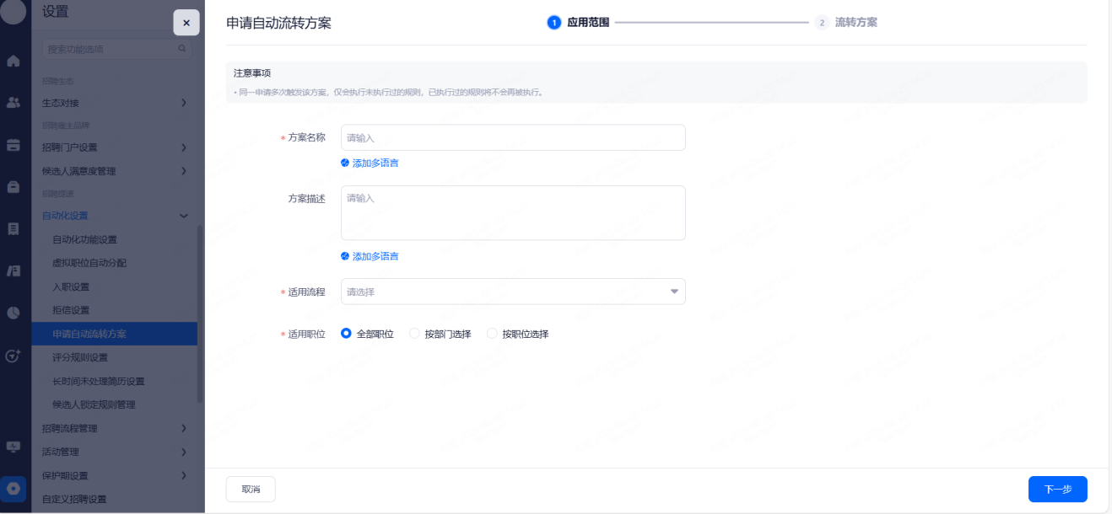Open the candidates people icon in sidebar
1112x514 pixels.
[13, 103]
